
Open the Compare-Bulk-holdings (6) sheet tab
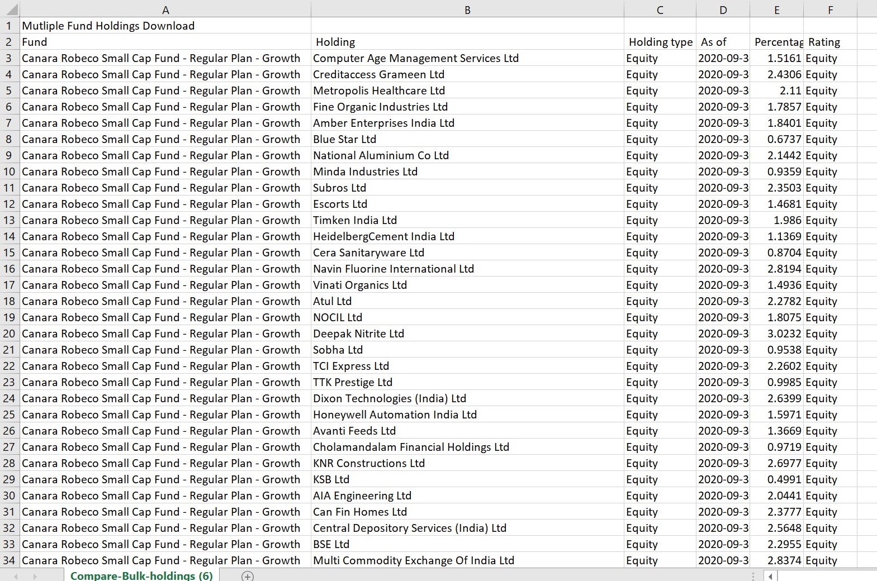(x=141, y=575)
